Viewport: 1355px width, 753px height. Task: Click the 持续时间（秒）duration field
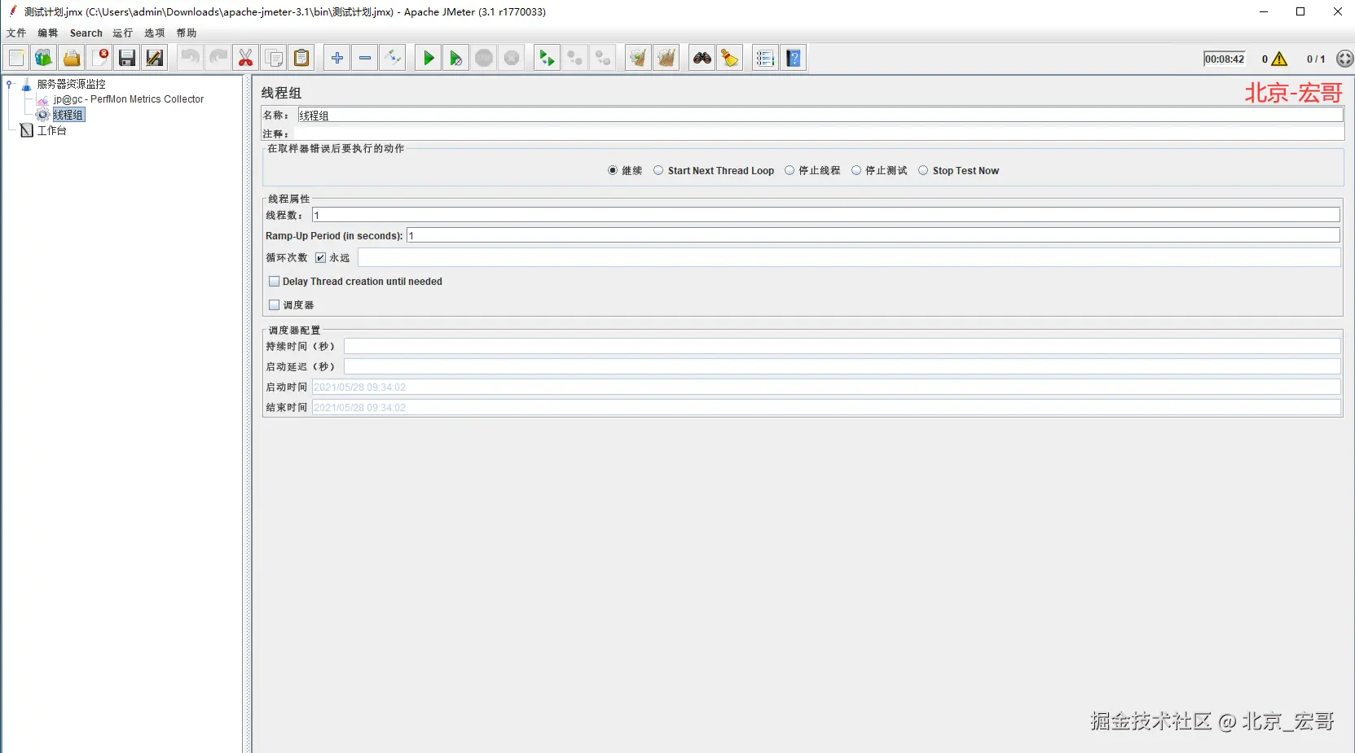point(842,346)
